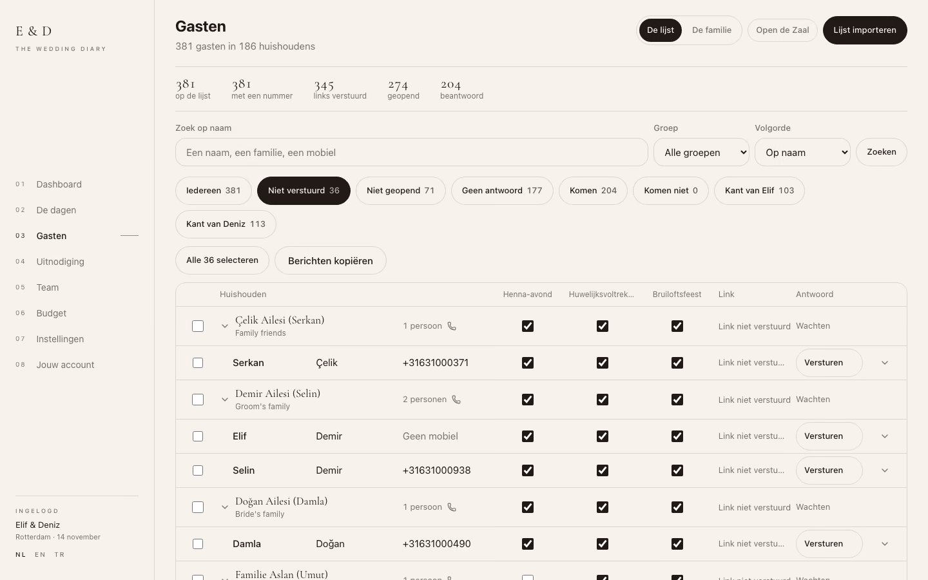Open Budget in the sidebar

coord(52,313)
